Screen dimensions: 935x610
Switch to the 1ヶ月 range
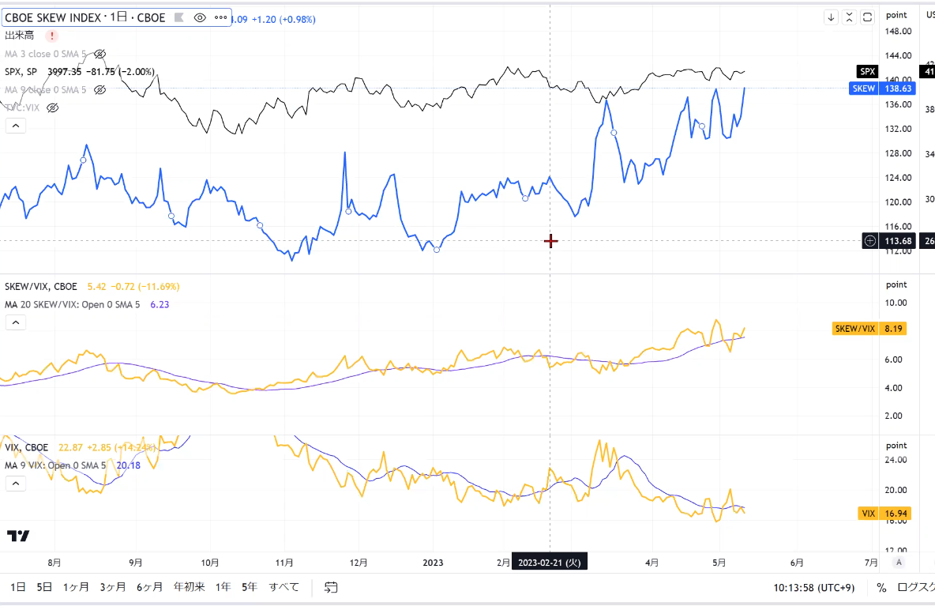[76, 587]
